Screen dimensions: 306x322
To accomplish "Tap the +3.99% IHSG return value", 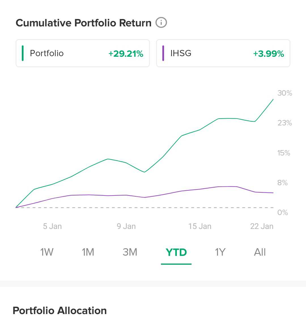I will (x=269, y=54).
